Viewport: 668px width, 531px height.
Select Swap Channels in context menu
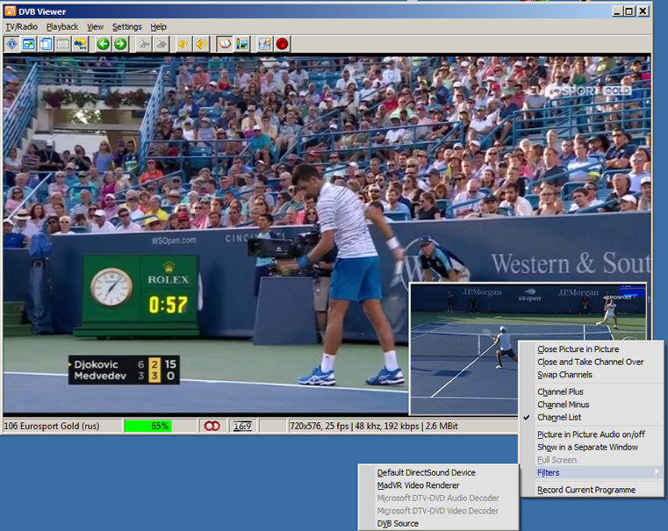coord(564,375)
